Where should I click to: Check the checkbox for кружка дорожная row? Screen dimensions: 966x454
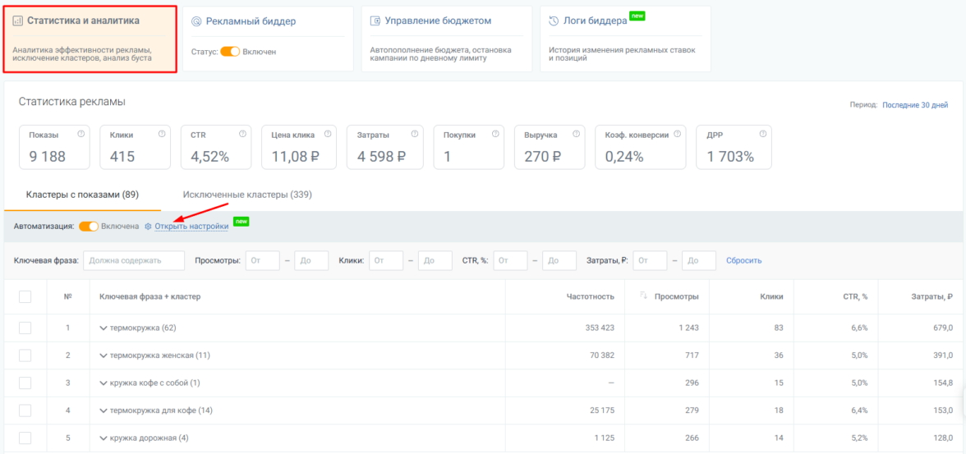coord(25,438)
